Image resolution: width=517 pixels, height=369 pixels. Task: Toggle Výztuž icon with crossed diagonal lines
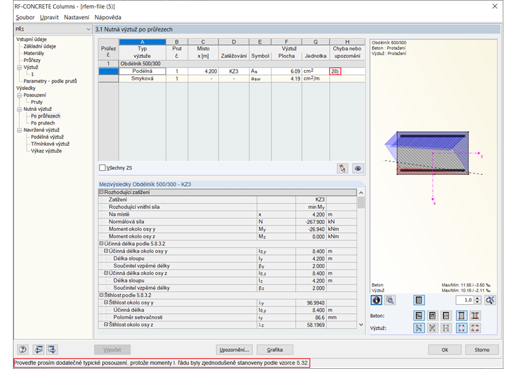[419, 327]
